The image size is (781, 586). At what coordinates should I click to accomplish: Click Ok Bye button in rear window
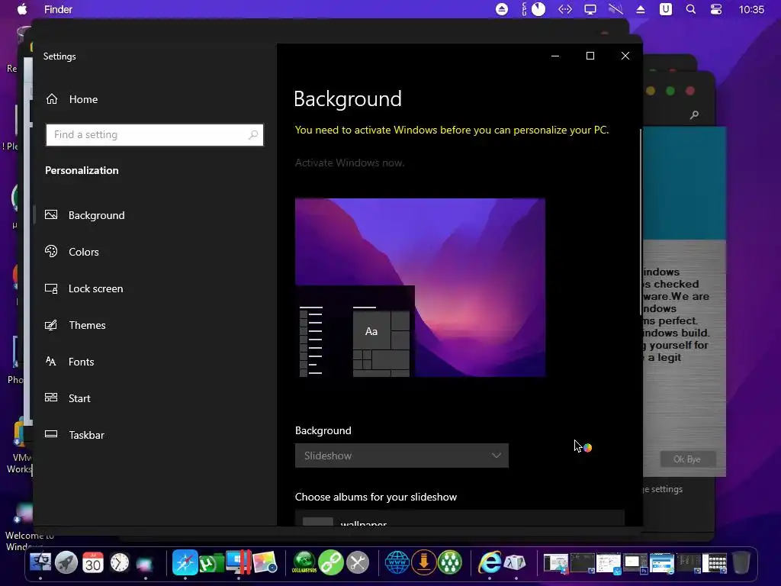[x=688, y=459]
